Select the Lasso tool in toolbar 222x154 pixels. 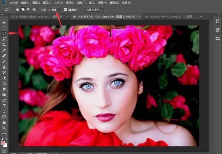coord(4,33)
